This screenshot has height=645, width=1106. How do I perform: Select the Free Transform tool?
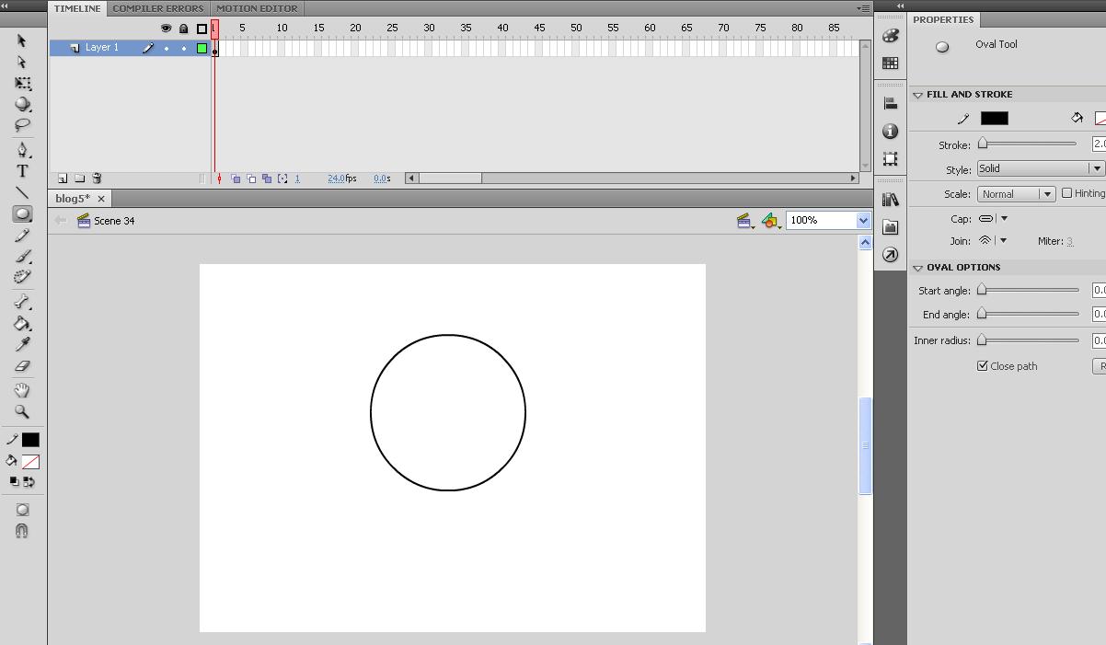coord(22,84)
